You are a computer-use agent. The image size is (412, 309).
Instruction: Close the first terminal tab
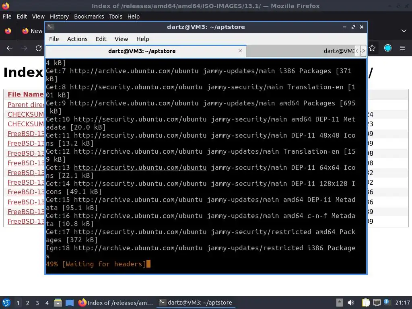point(240,51)
